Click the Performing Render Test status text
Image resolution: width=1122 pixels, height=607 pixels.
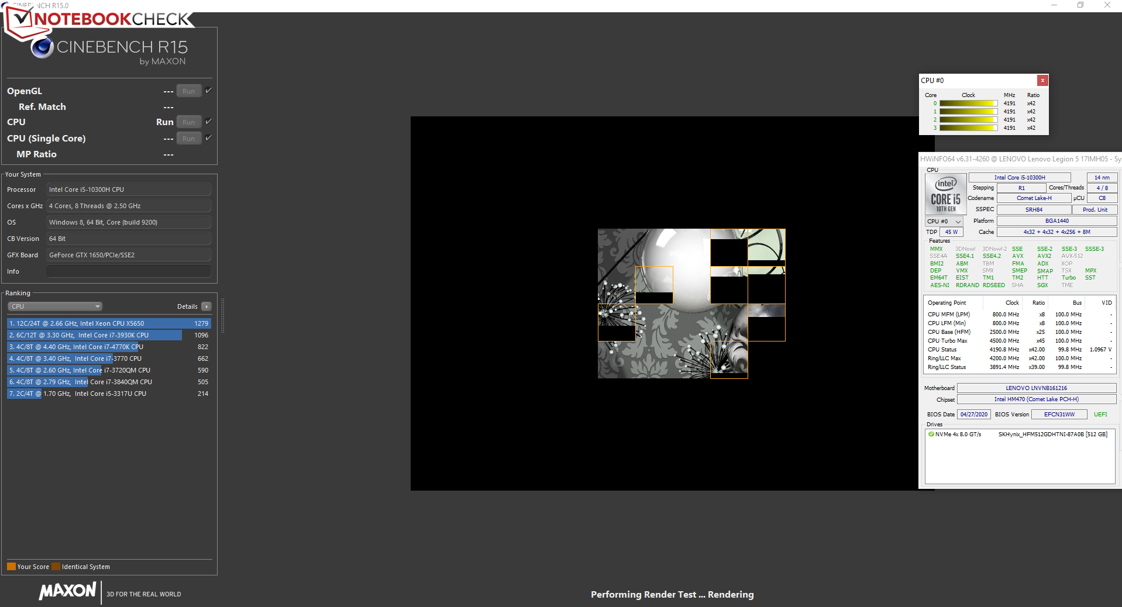(x=672, y=595)
